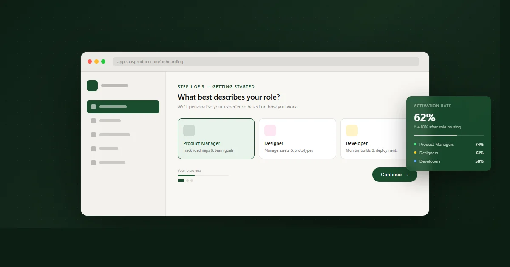The height and width of the screenshot is (267, 510).
Task: Focus the app.saasproduct.com/onboarding address bar
Action: coord(266,62)
